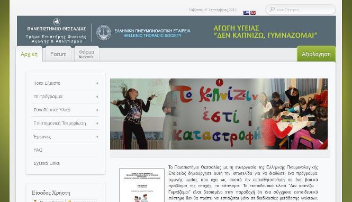352x202 pixels.
Task: Open the Φόρμα Εγγραφής tab
Action: point(87,54)
